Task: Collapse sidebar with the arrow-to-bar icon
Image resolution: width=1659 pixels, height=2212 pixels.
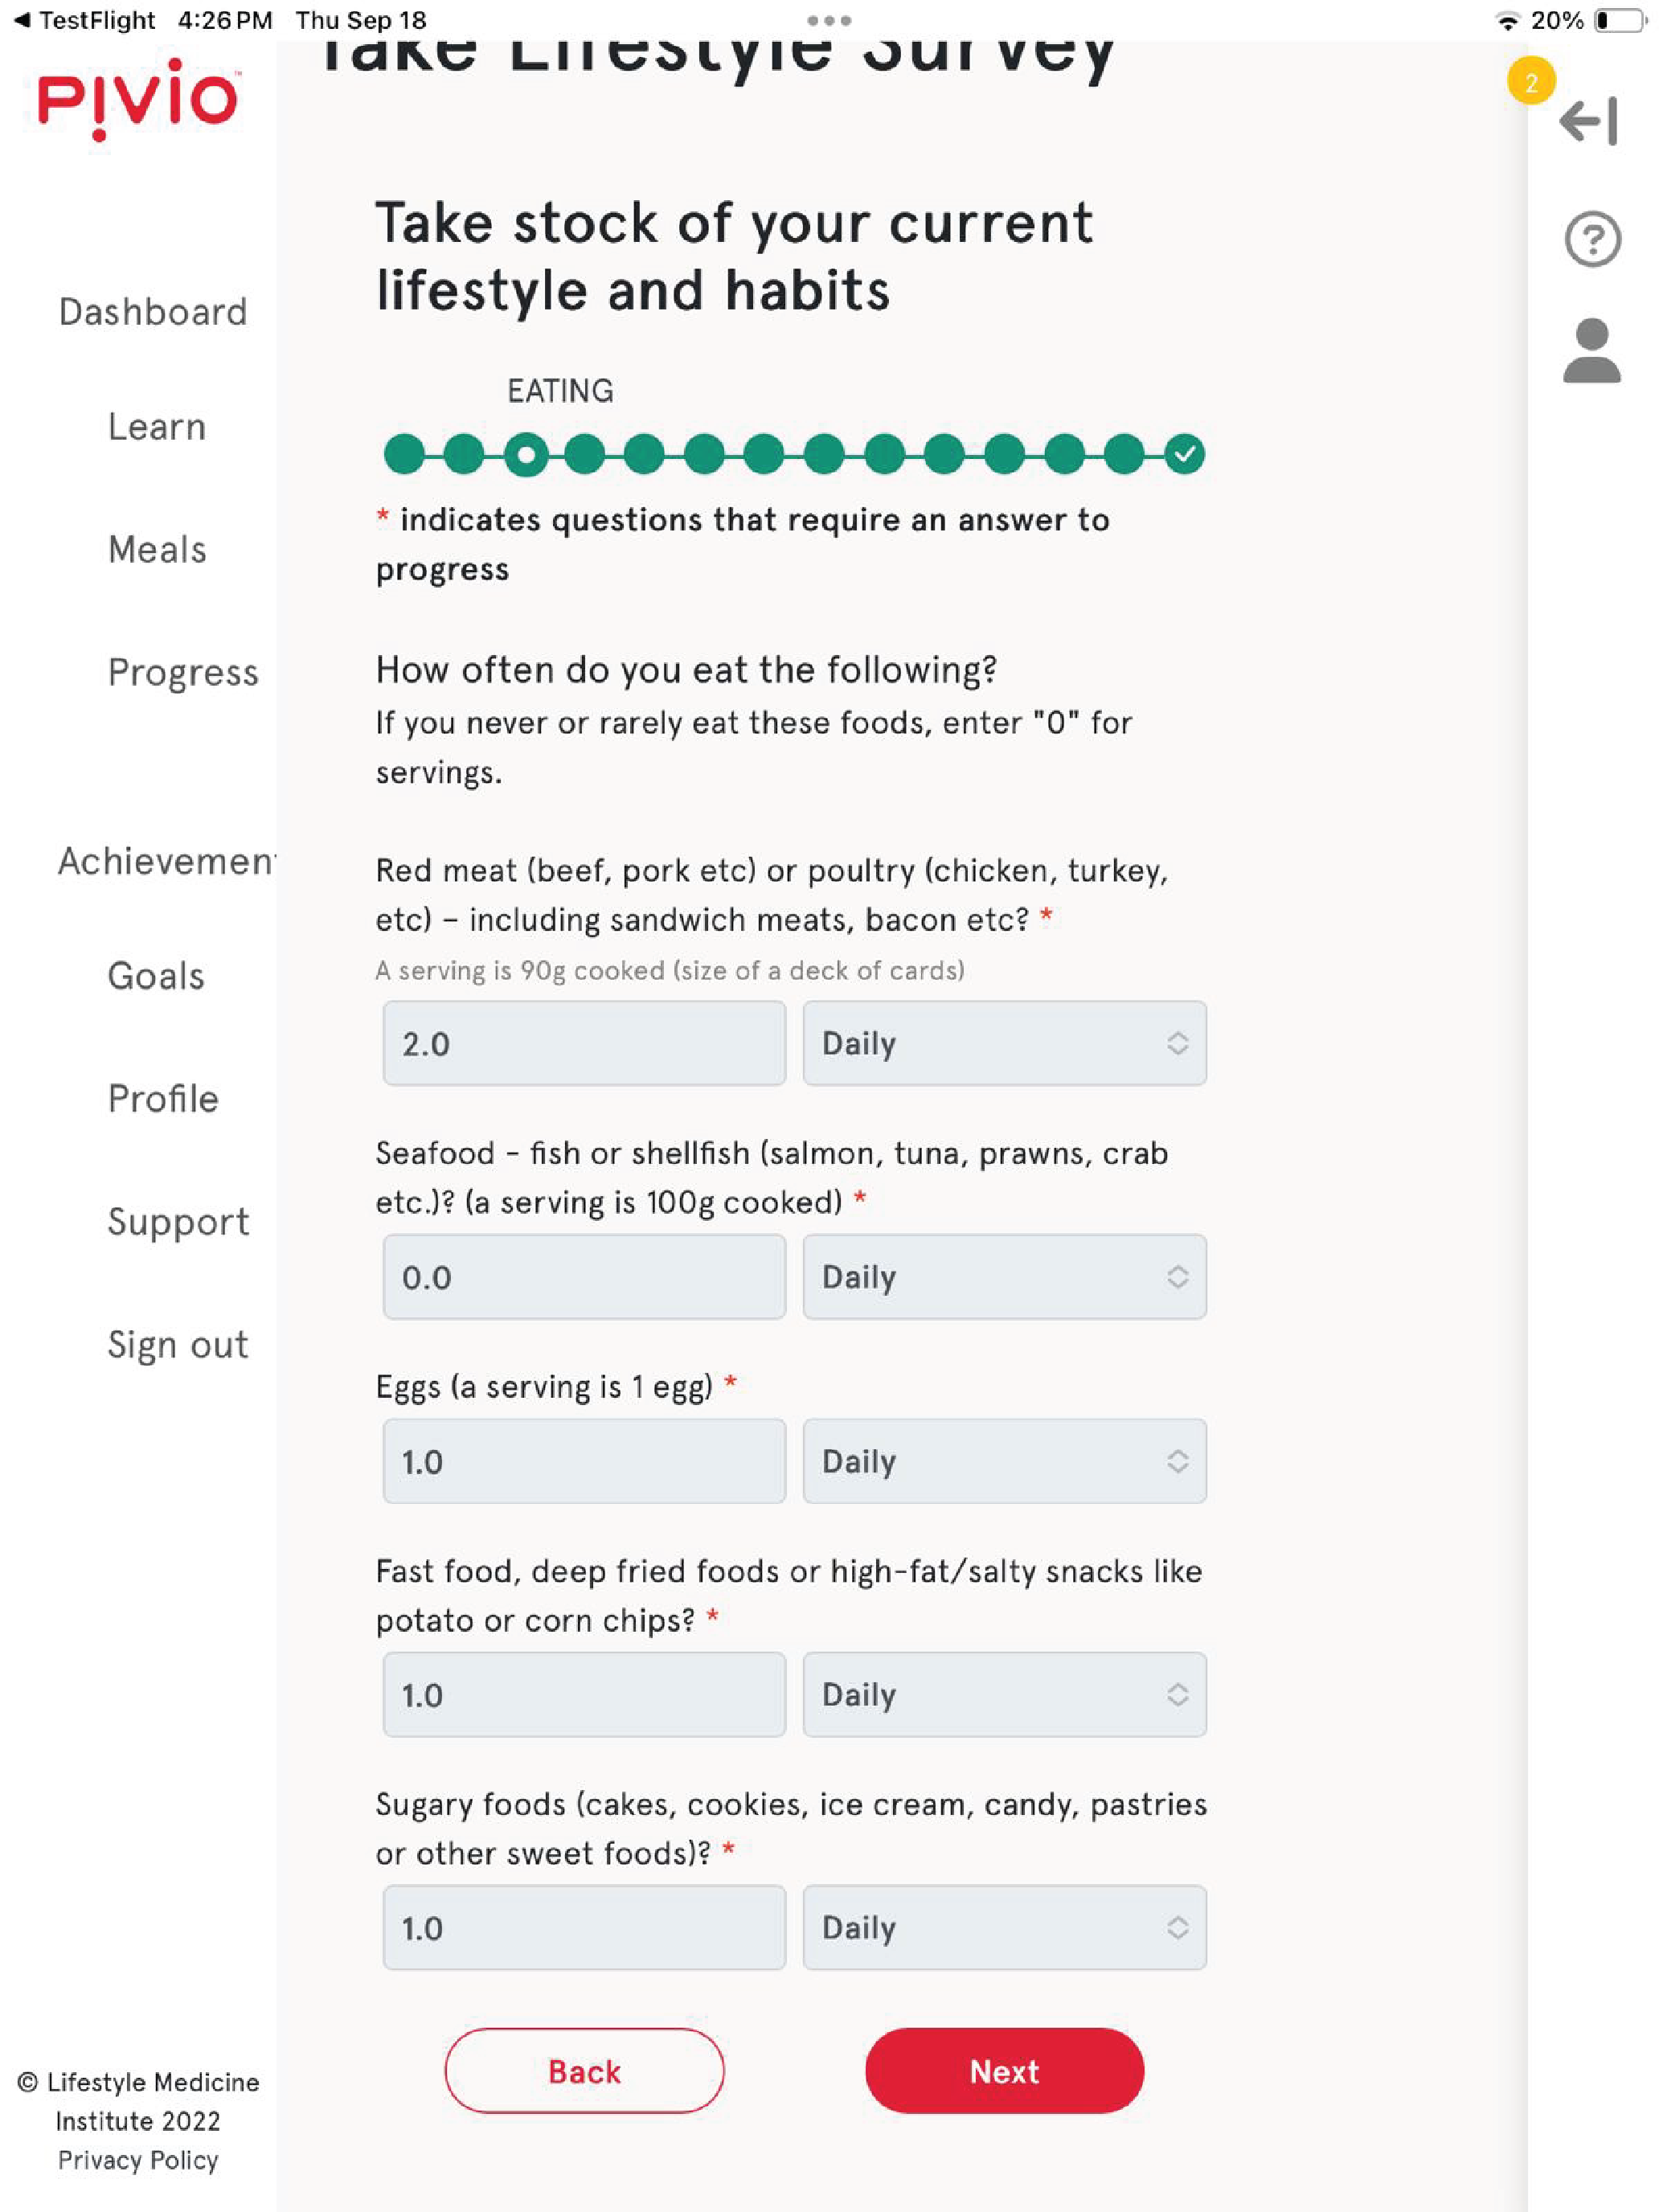Action: tap(1588, 121)
